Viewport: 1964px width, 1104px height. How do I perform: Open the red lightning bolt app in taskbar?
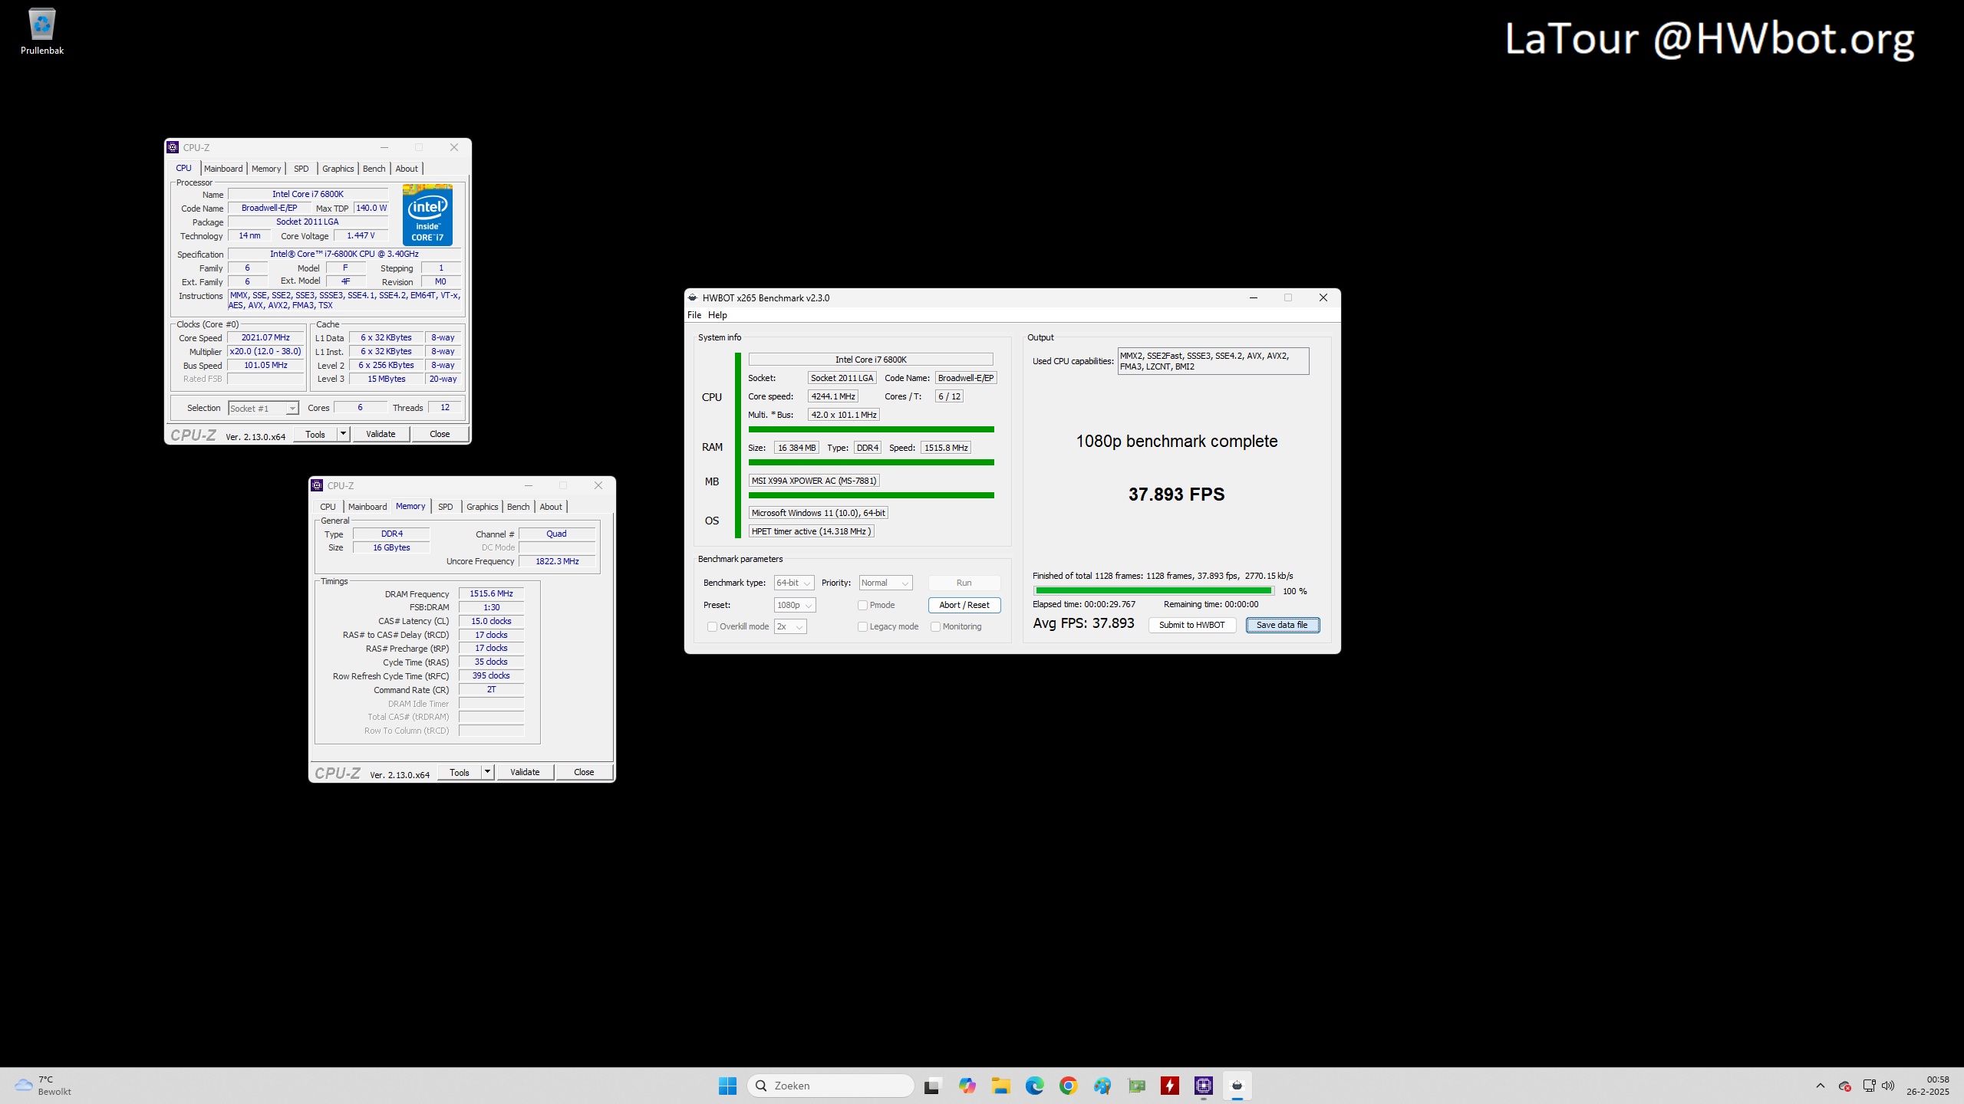pos(1170,1086)
